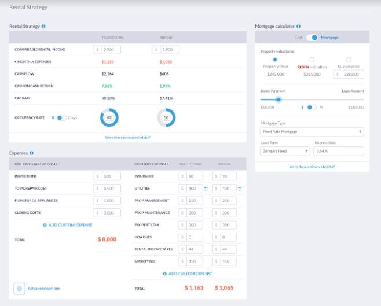Open the Advanced options gear icon
This screenshot has height=306, width=381.
tap(20, 288)
